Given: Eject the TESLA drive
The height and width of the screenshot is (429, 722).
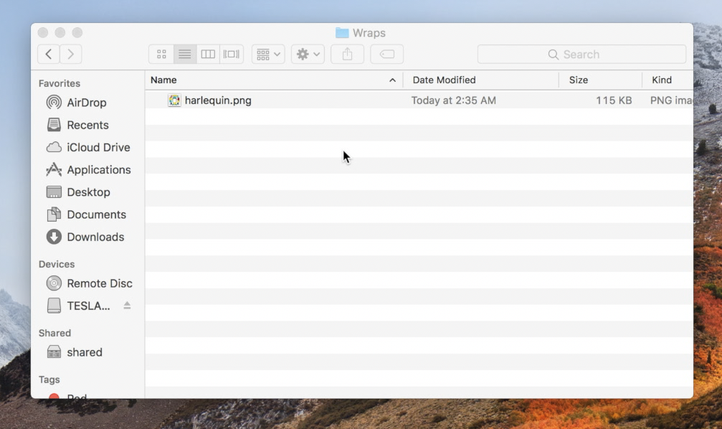Looking at the screenshot, I should click(x=127, y=306).
